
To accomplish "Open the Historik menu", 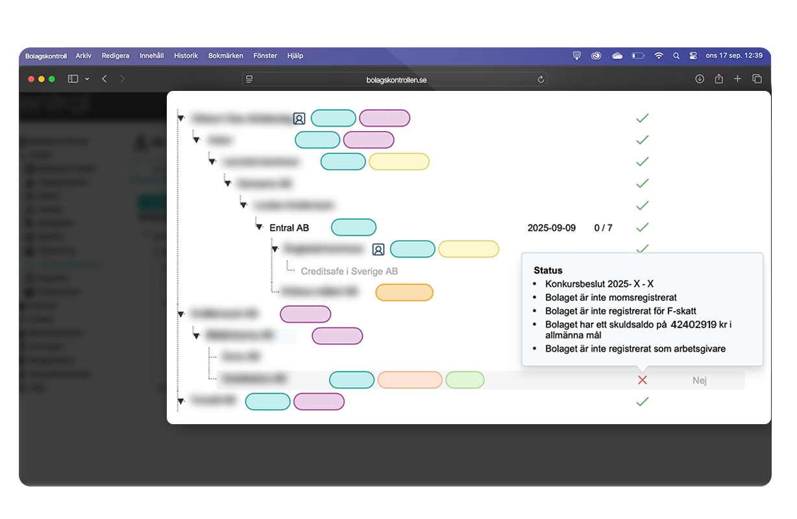I will pos(186,56).
